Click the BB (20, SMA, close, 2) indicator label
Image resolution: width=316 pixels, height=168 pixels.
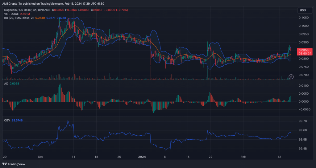click(x=19, y=18)
